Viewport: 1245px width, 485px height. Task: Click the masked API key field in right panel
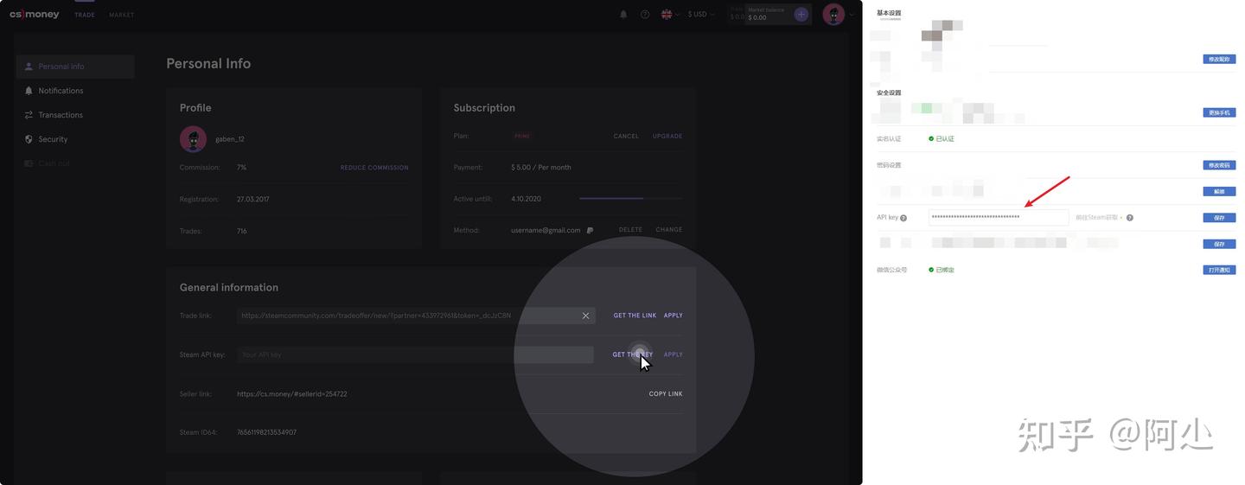[999, 217]
